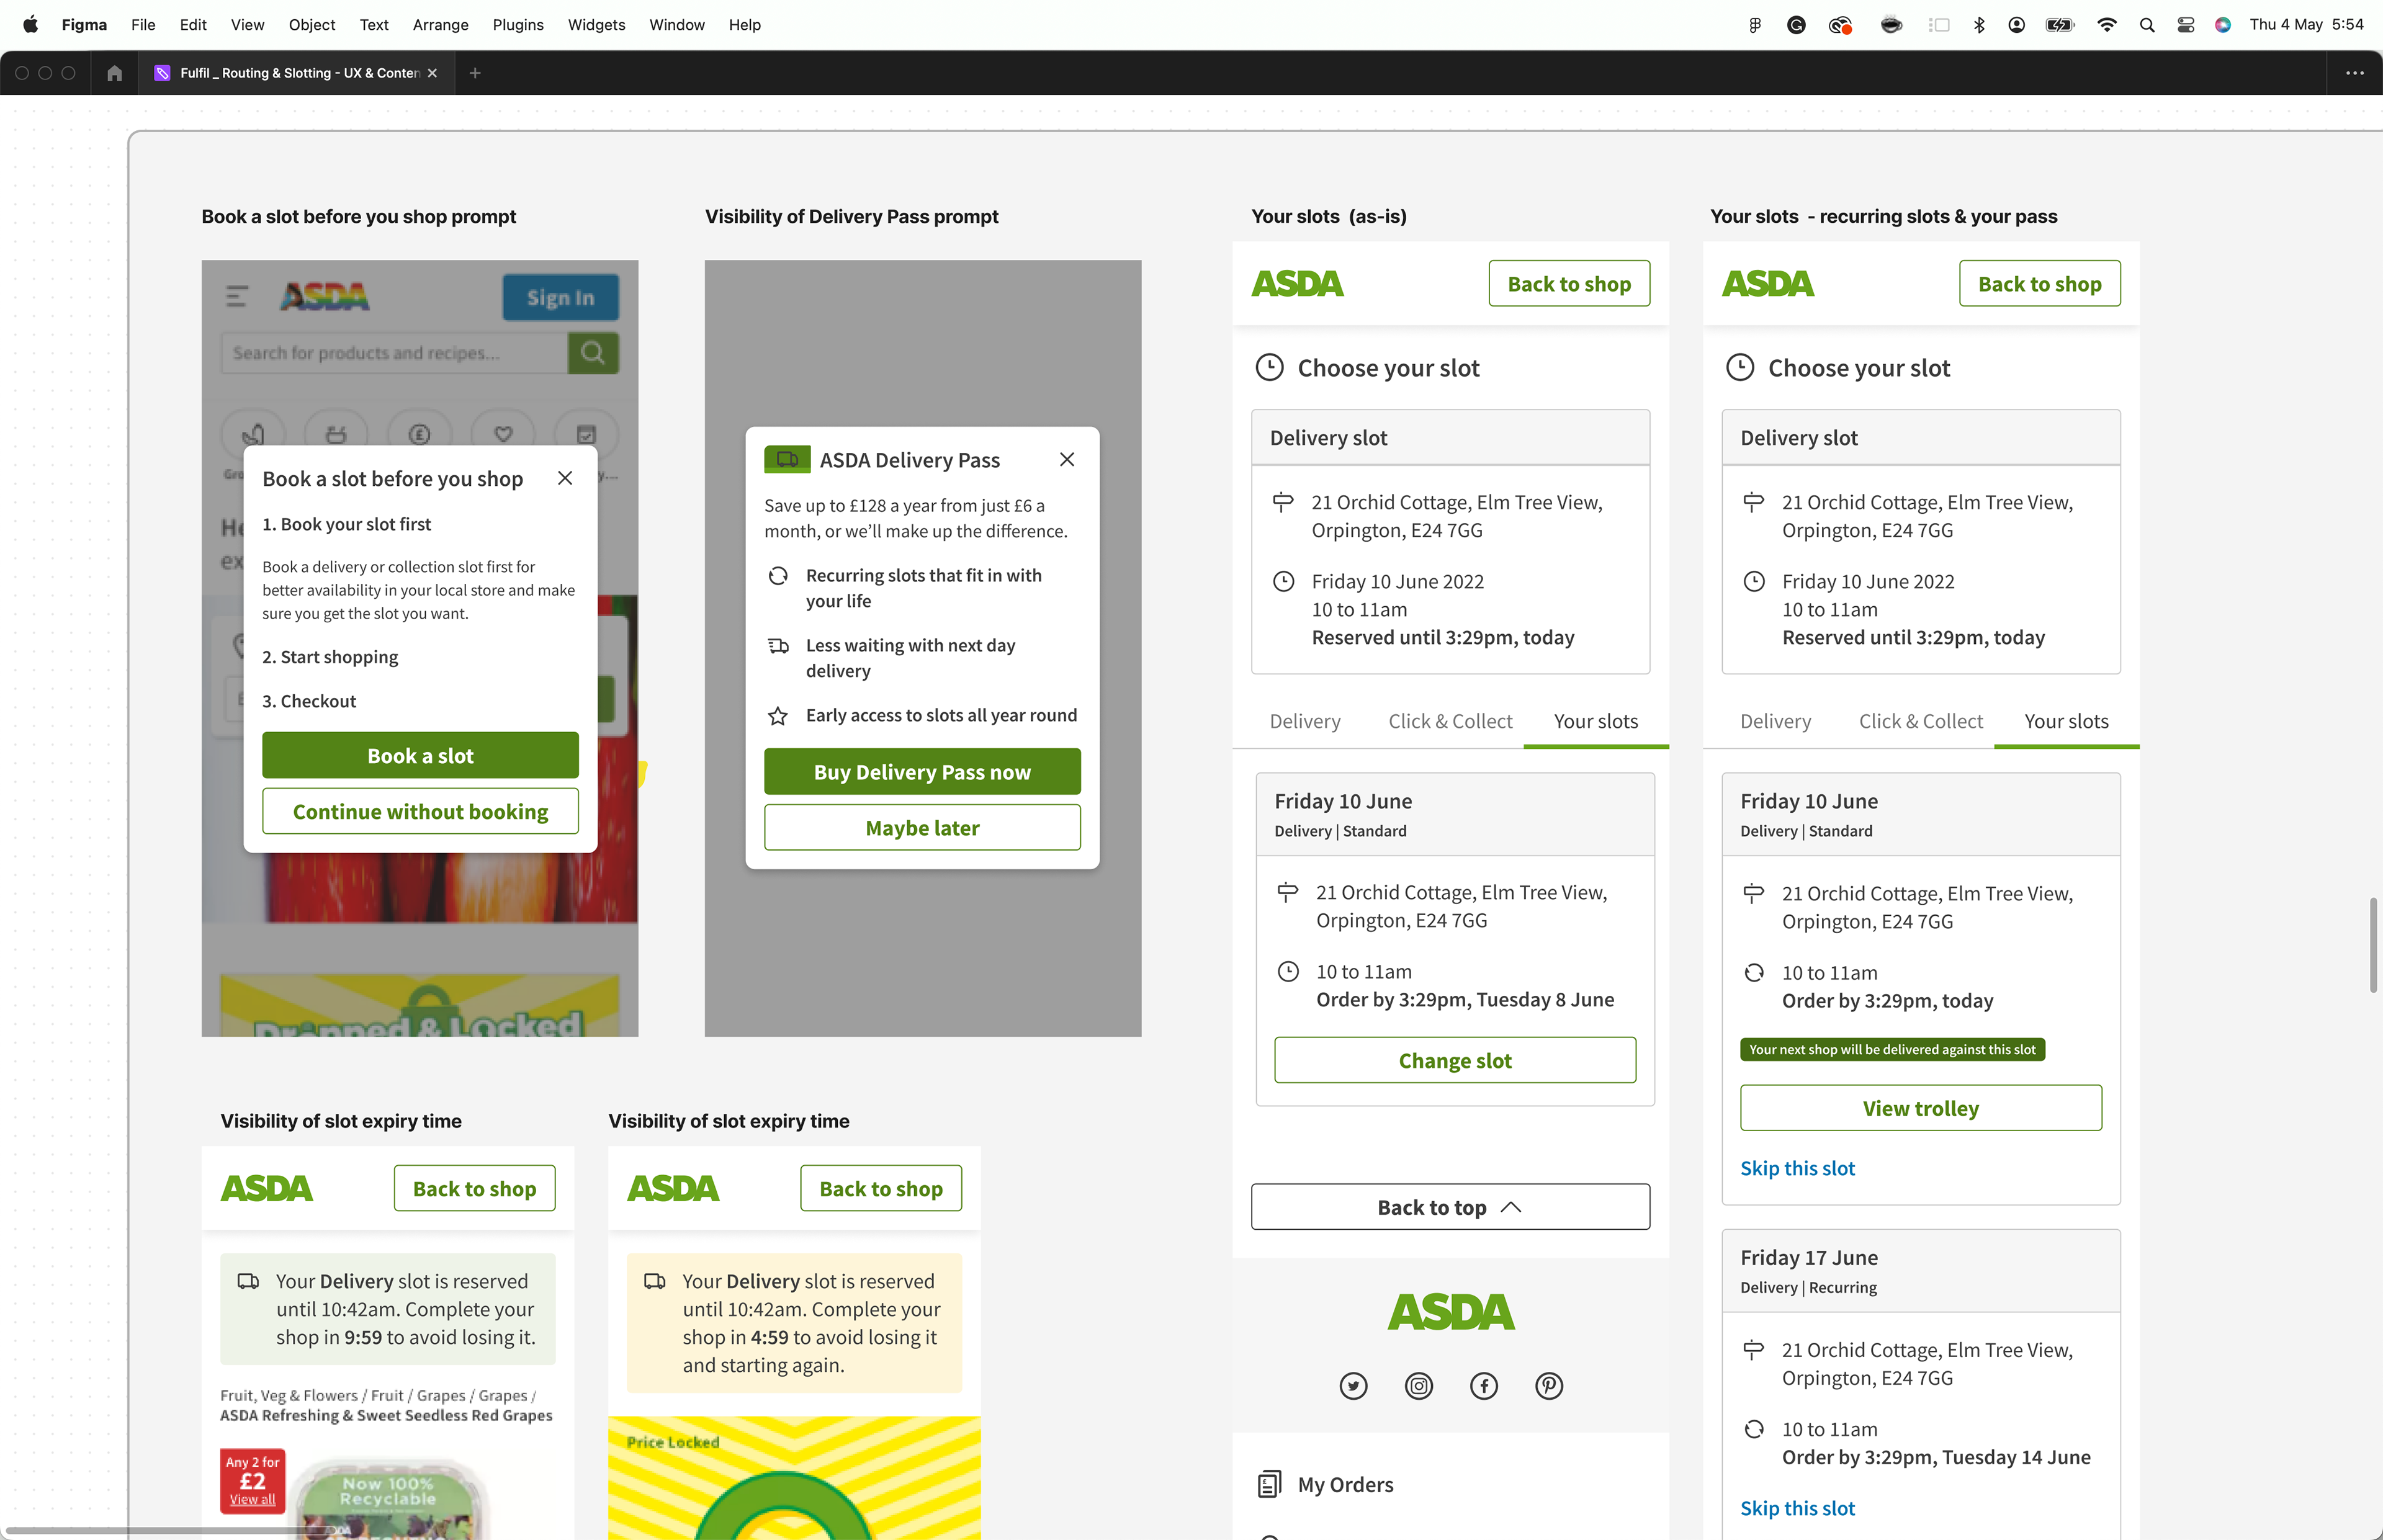This screenshot has width=2383, height=1540.
Task: Click the Instagram icon in footer
Action: click(x=1418, y=1385)
